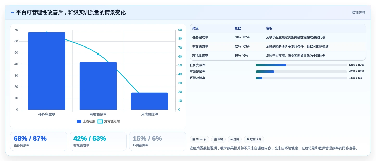Click the left axis value 70
Screen dimensions: 376x161
(x=16, y=30)
